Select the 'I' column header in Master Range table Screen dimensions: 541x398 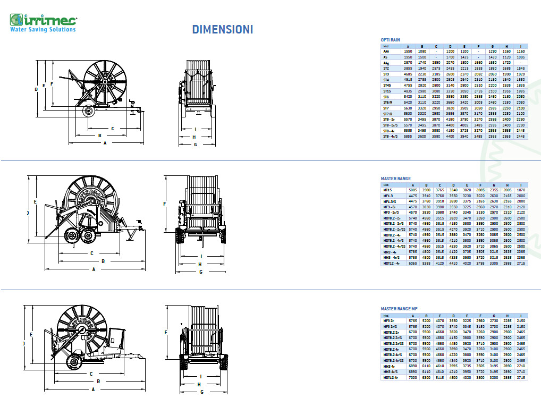coord(521,185)
